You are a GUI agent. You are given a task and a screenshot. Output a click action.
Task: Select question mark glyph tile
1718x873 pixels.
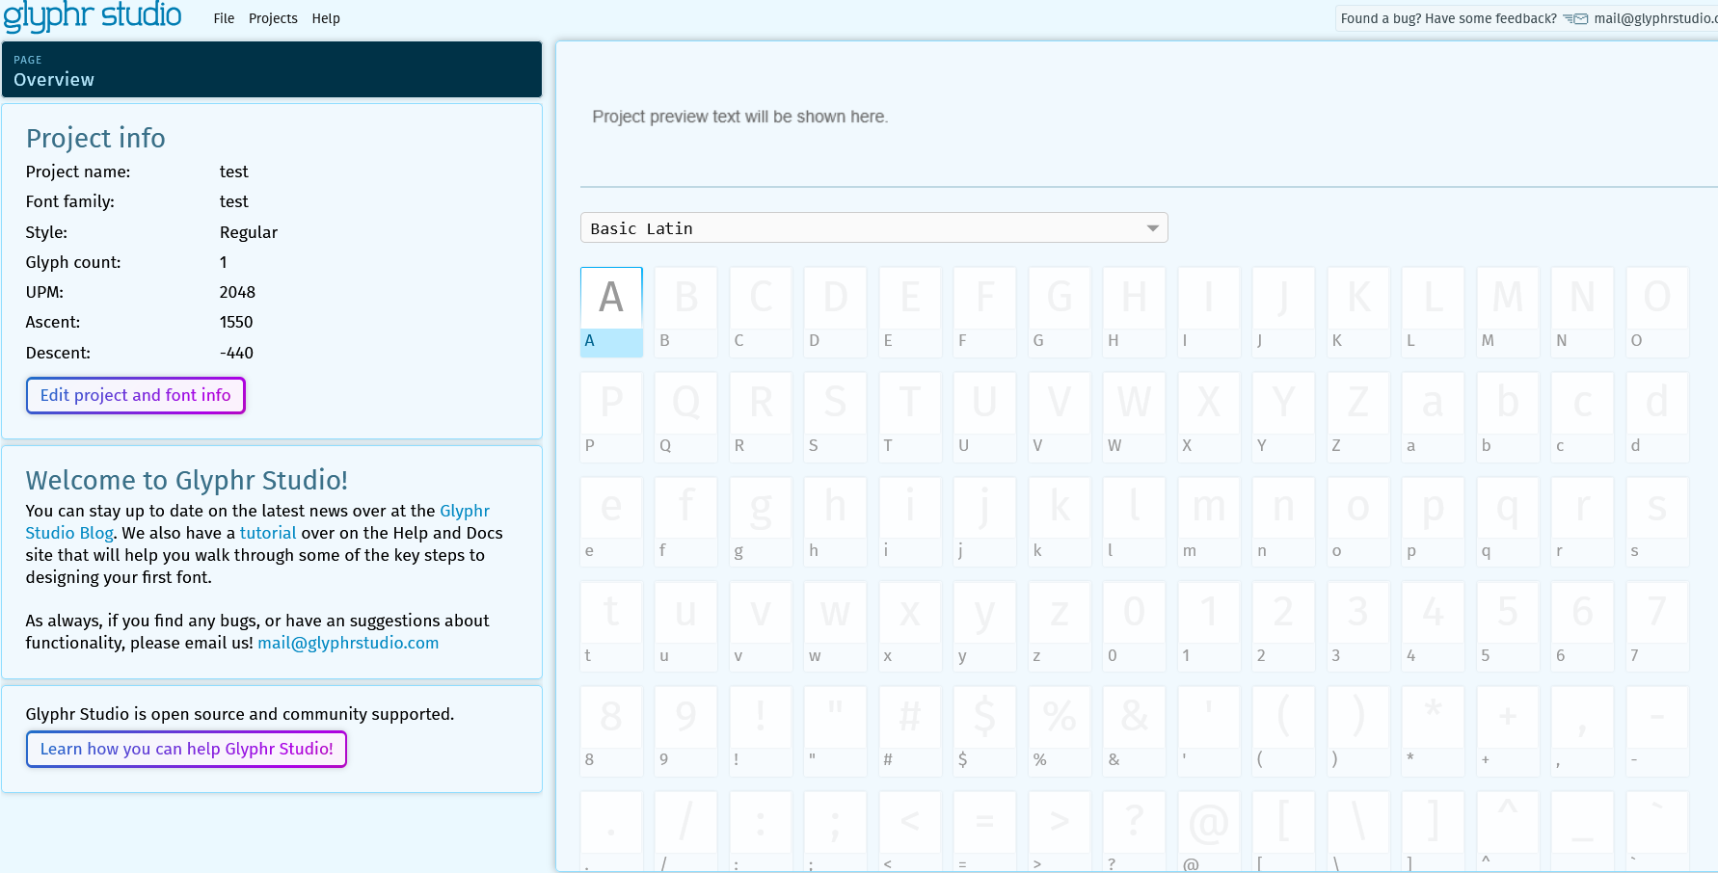coord(1135,831)
